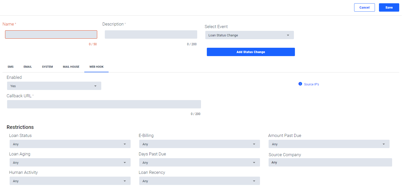Open the Loan Status restriction dropdown
The width and height of the screenshot is (402, 189).
click(x=70, y=144)
